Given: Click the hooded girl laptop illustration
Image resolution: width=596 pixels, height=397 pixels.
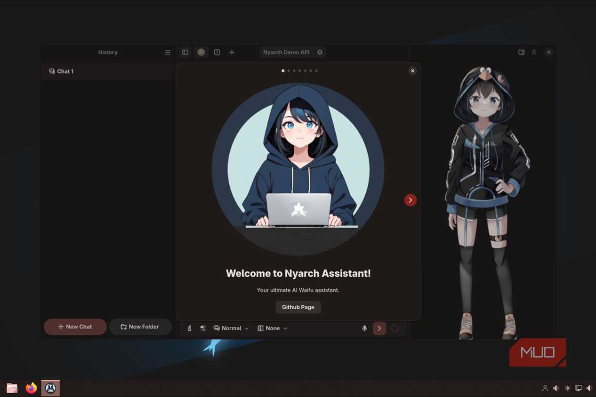Looking at the screenshot, I should coord(298,169).
